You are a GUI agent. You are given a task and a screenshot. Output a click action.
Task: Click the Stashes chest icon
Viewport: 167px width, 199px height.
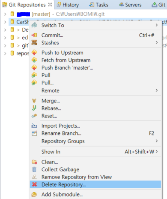[x=34, y=43]
